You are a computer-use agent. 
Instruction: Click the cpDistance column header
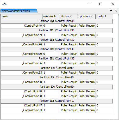87,16
